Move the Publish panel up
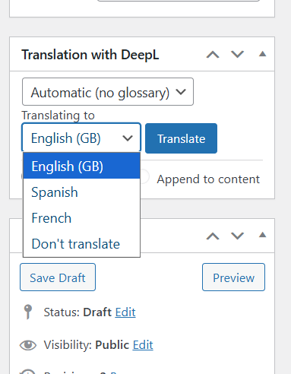291x374 pixels. [x=213, y=236]
